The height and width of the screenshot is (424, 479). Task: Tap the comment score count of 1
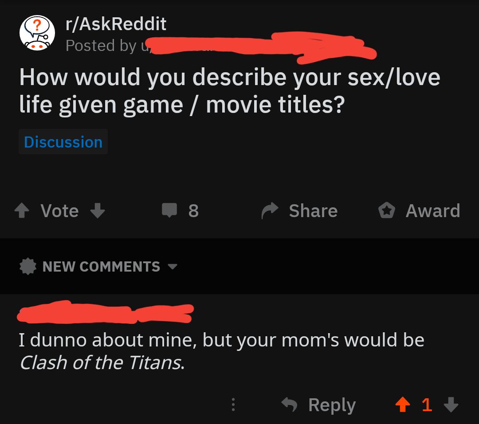tap(427, 405)
